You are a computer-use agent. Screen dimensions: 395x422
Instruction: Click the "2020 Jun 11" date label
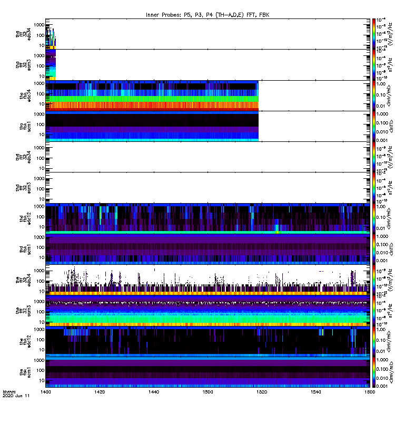coord(16,396)
